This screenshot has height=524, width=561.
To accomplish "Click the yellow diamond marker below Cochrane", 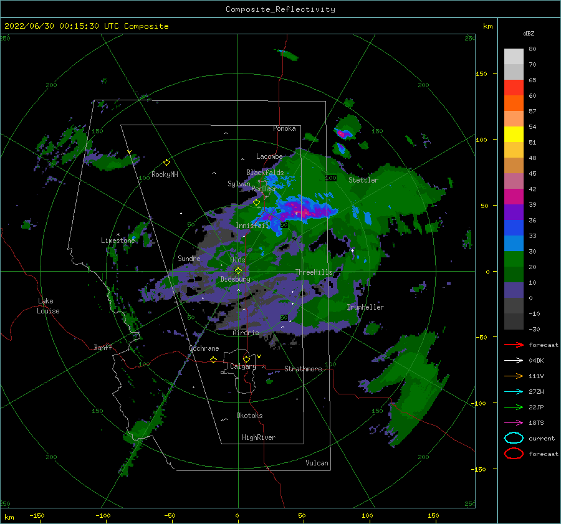I will [214, 360].
